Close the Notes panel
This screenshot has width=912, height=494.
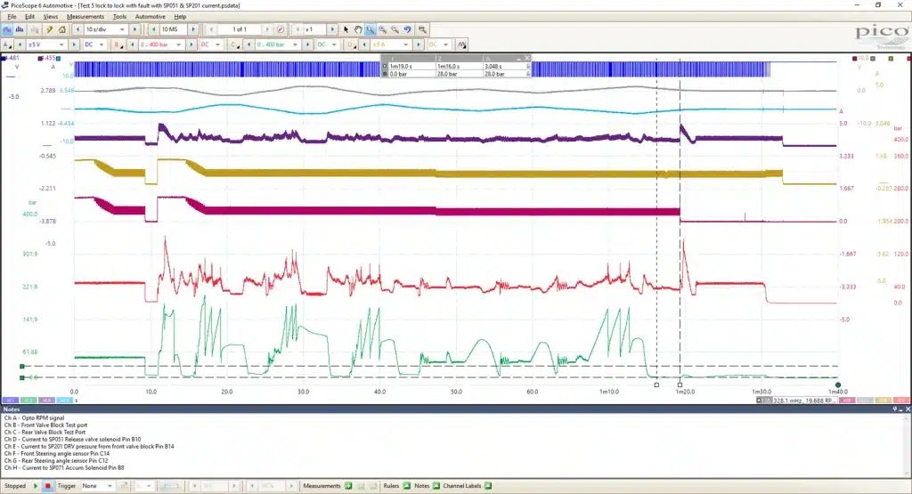(908, 409)
